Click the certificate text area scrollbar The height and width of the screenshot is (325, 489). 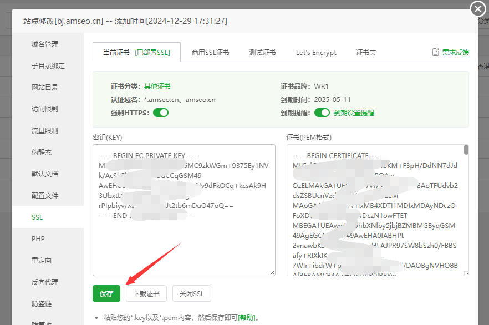pyautogui.click(x=466, y=150)
